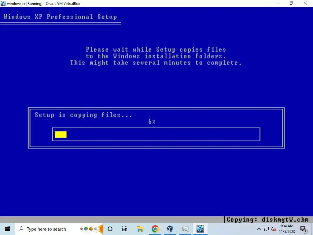Click the 6% progress percentage text

coord(152,121)
